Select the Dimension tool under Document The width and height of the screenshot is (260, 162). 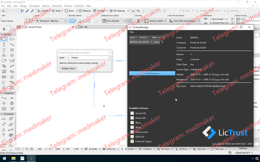[x=4, y=119]
